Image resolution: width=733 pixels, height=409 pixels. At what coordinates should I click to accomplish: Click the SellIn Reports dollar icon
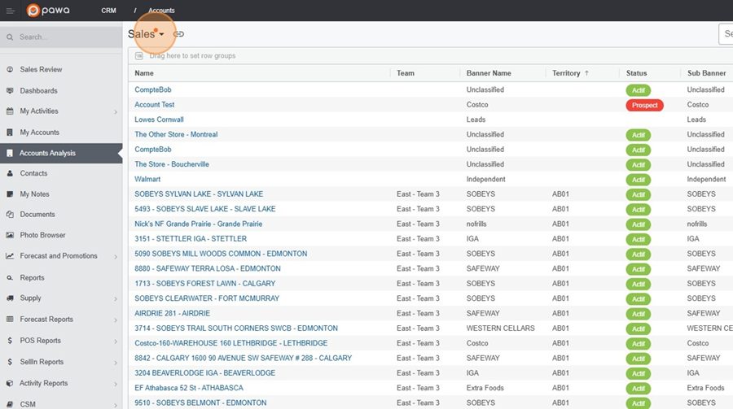coord(10,362)
